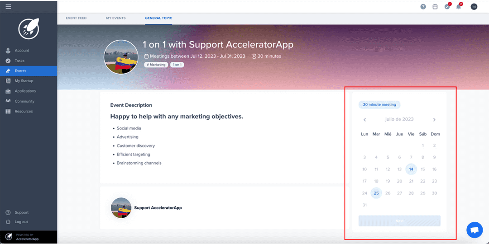Screen dimensions: 489x244
Task: Click July 21 in calendar
Action: [x=411, y=181]
